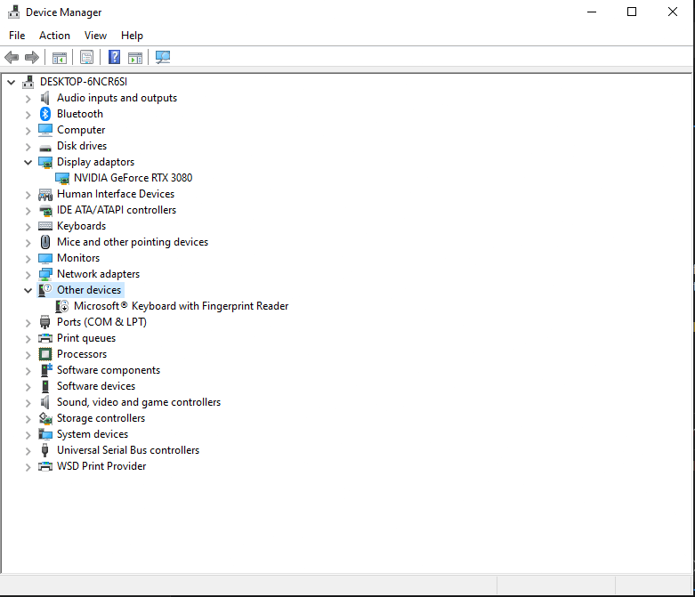
Task: Click the Keyboards category icon
Action: [45, 226]
